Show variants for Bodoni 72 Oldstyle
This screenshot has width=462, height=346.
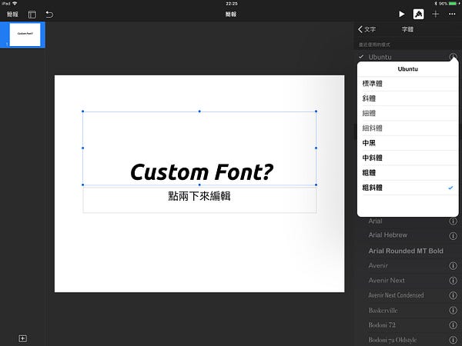click(453, 340)
